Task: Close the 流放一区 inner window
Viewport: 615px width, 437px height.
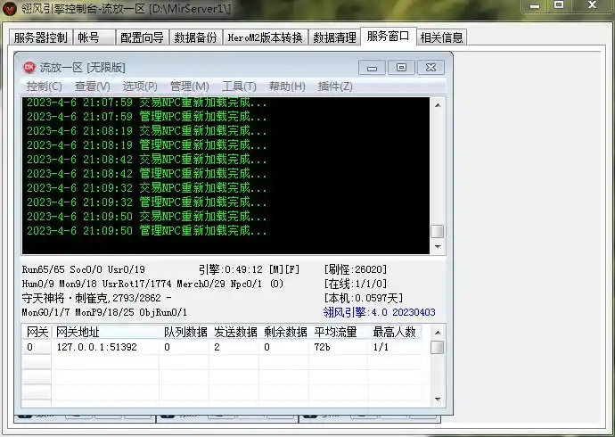Action: point(430,68)
